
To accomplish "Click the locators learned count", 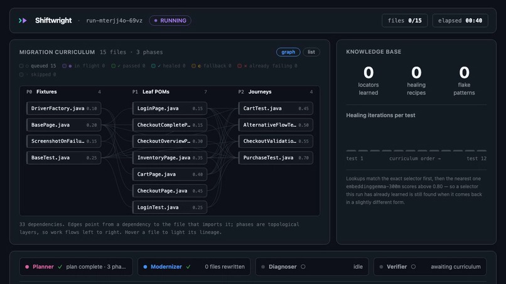I will coord(369,73).
